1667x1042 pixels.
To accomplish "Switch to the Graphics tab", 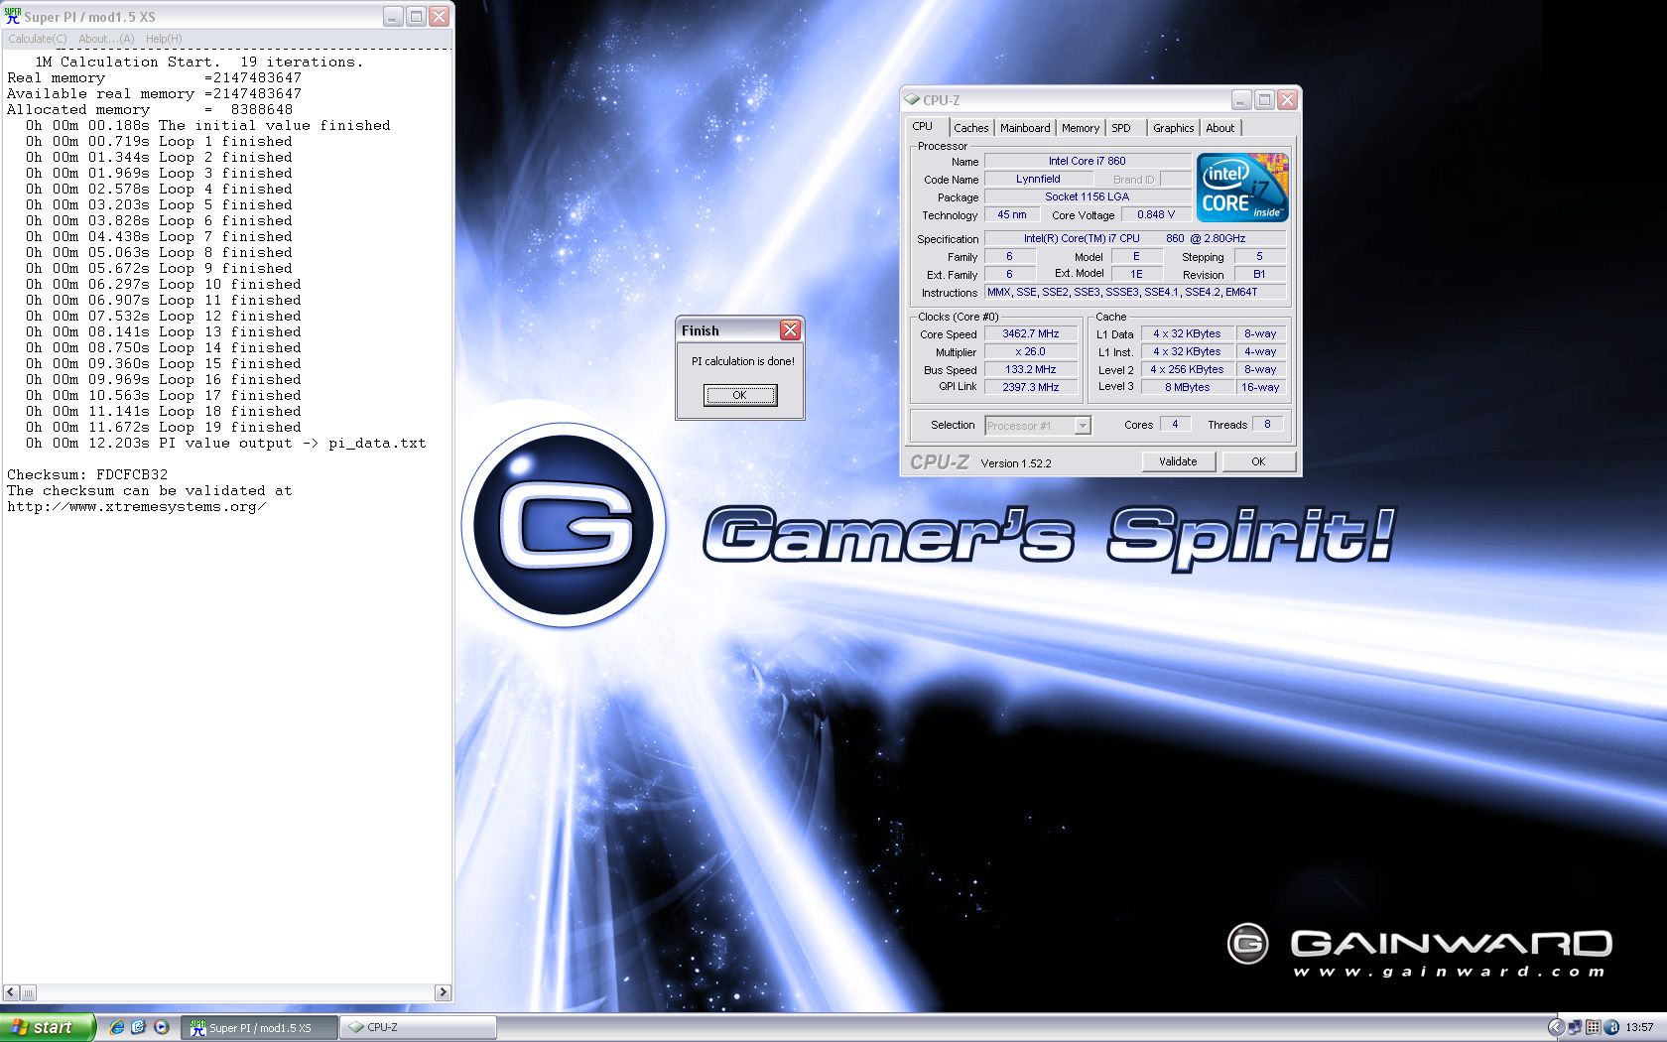I will (x=1174, y=128).
